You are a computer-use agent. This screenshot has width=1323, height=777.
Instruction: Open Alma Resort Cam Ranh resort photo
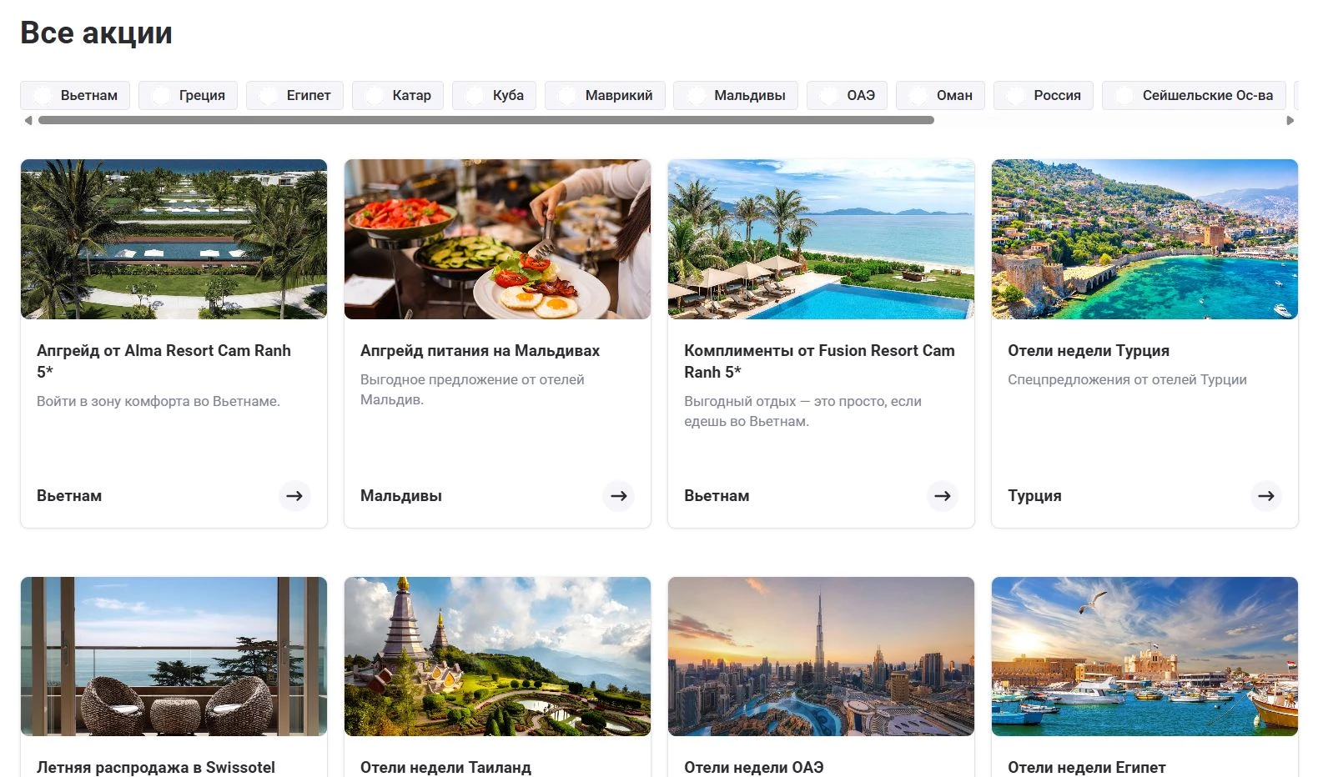[174, 239]
